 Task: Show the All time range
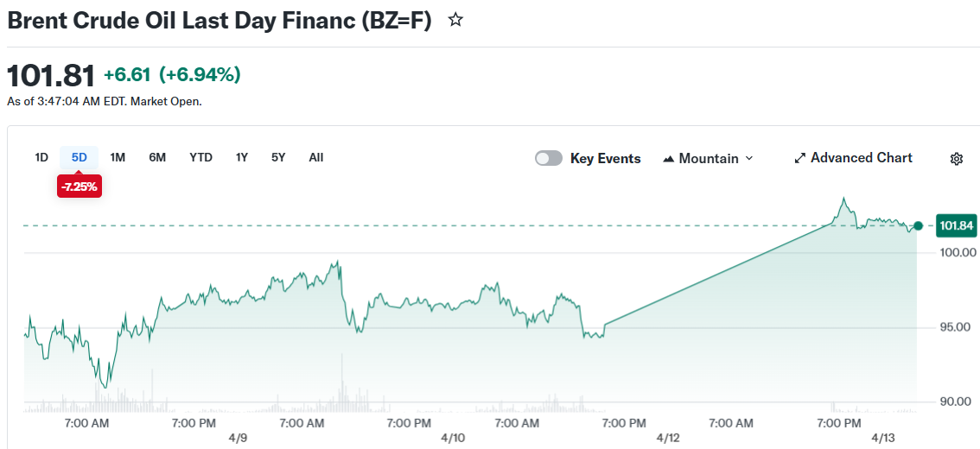click(x=315, y=157)
